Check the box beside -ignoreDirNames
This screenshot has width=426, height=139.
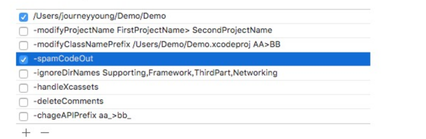tap(24, 74)
